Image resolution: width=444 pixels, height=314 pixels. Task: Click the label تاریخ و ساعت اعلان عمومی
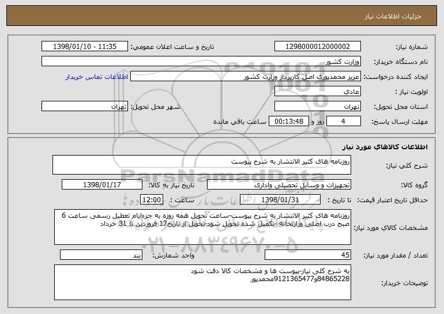[172, 47]
